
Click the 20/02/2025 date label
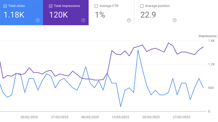click(29, 117)
